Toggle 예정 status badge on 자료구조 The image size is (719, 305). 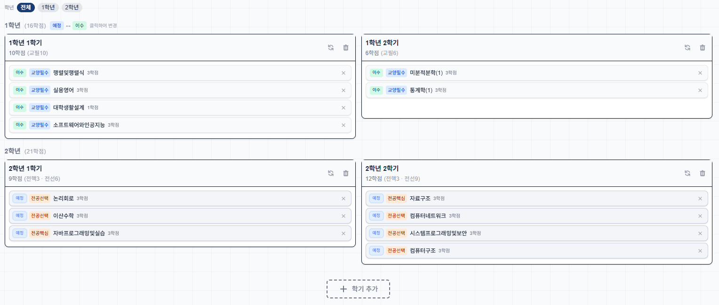(376, 198)
